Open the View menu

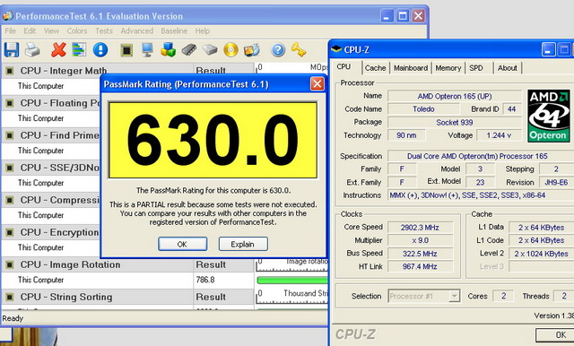click(x=51, y=31)
